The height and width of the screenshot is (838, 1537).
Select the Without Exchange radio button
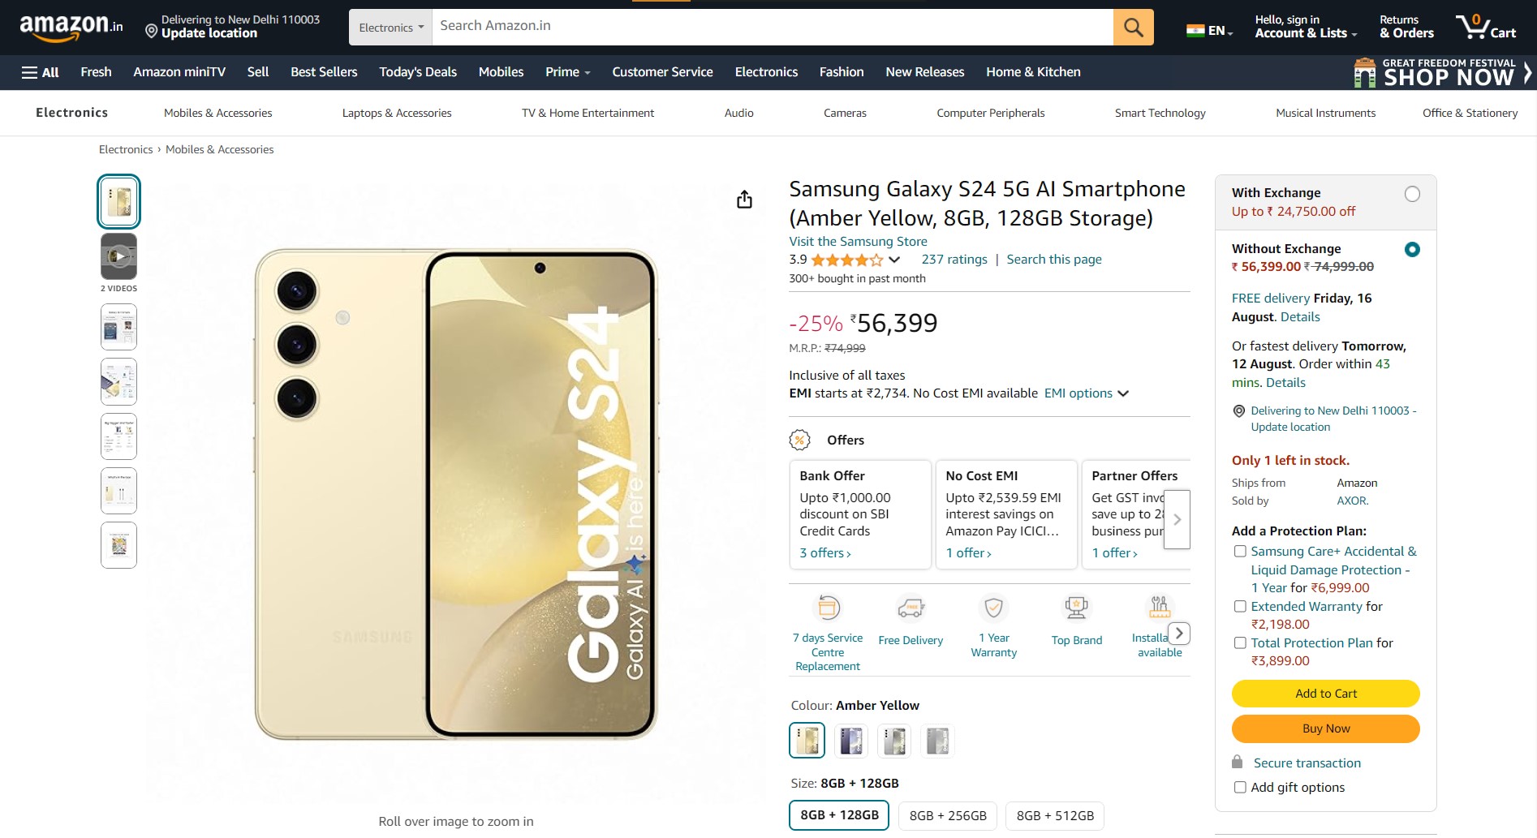pyautogui.click(x=1412, y=249)
